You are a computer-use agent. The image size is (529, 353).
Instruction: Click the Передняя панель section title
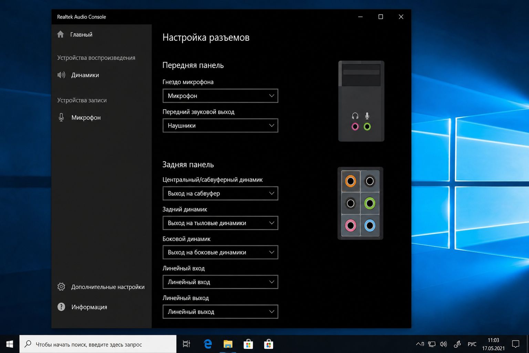point(193,65)
